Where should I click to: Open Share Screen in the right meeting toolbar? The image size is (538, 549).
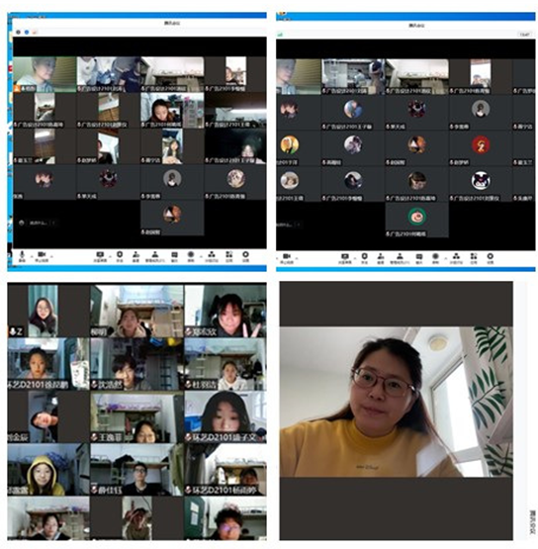(345, 259)
